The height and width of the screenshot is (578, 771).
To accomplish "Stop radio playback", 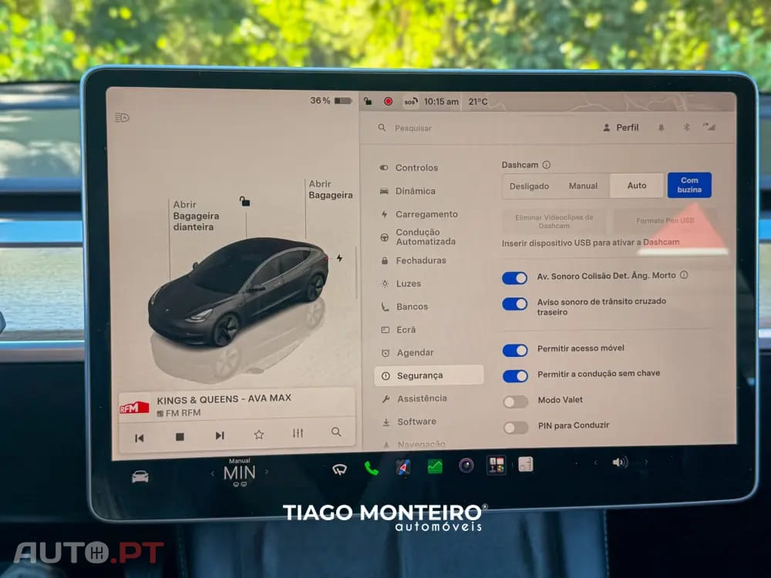I will [x=180, y=436].
